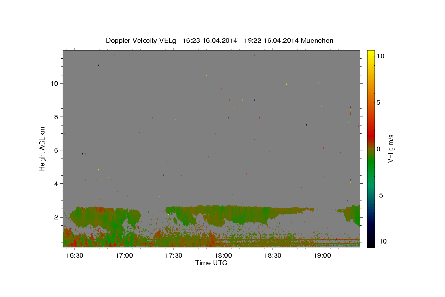Click the 17:00 time tick label

[124, 255]
